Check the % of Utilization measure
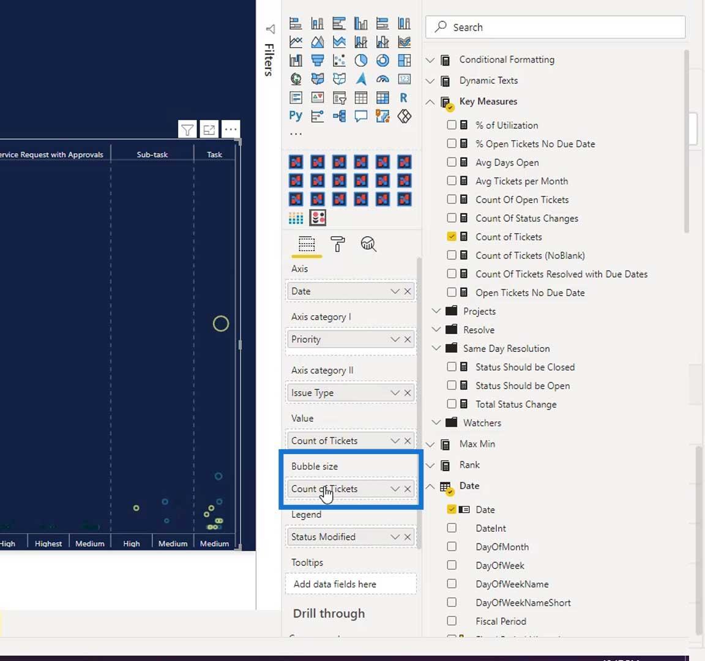 (x=452, y=125)
